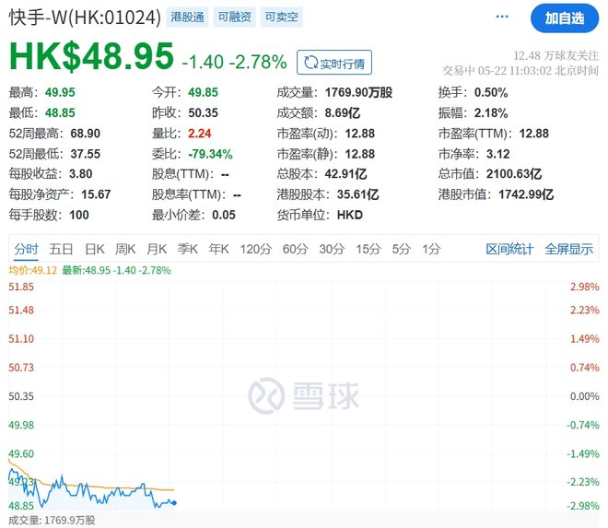608x528 pixels.
Task: Open the three-dots more options menu
Action: 502,18
